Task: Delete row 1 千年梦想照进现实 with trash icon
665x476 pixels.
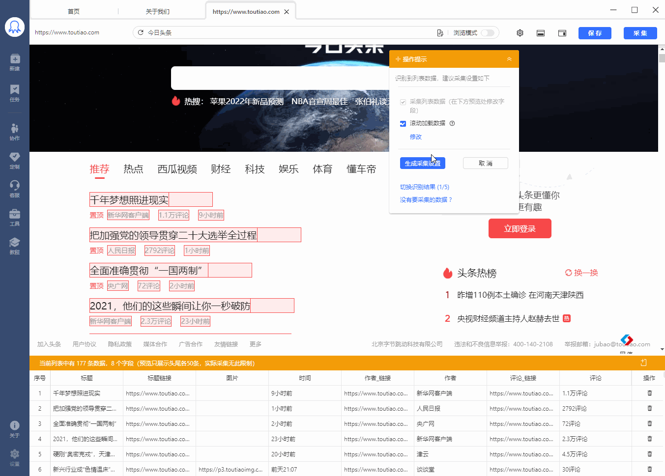Action: pyautogui.click(x=650, y=393)
